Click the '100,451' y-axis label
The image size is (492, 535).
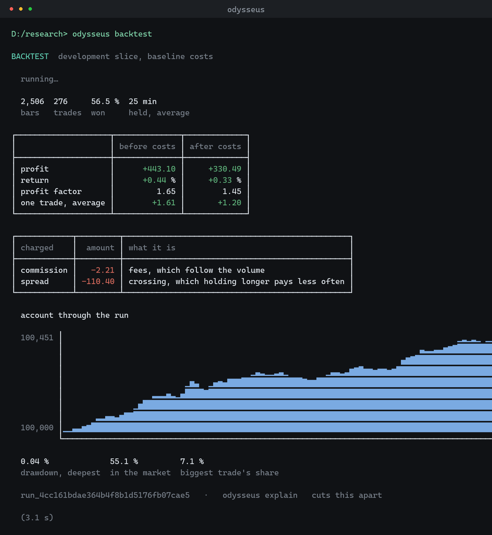[x=37, y=338]
